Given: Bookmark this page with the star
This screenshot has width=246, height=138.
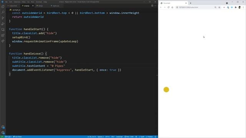Looking at the screenshot, I should click(219, 7).
